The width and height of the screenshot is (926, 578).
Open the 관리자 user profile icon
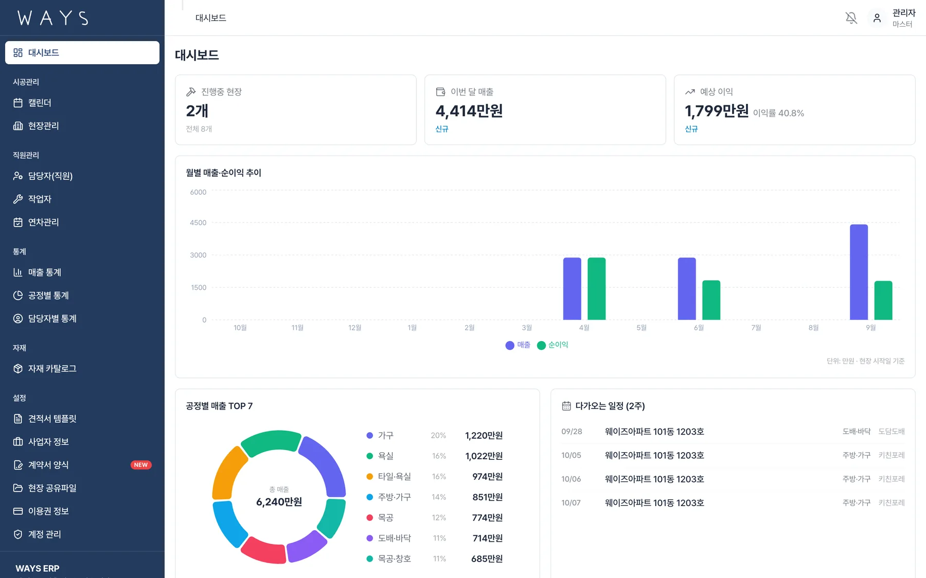point(877,18)
